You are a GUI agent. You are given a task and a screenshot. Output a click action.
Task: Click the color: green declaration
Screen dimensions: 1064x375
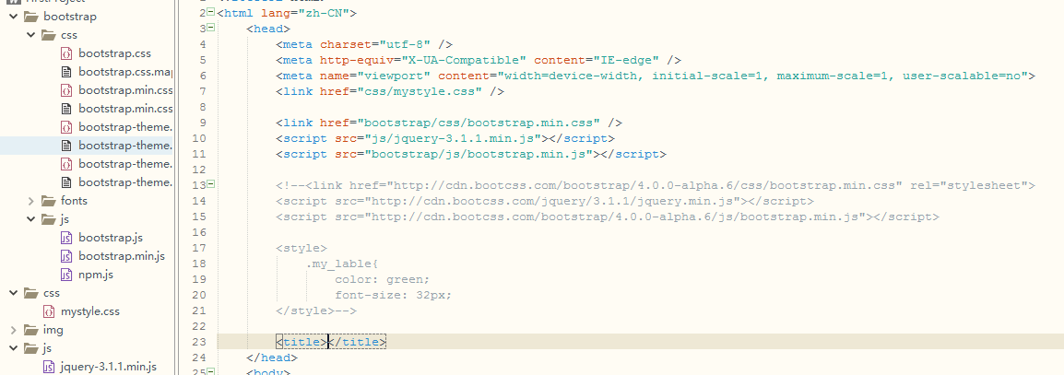tap(383, 279)
